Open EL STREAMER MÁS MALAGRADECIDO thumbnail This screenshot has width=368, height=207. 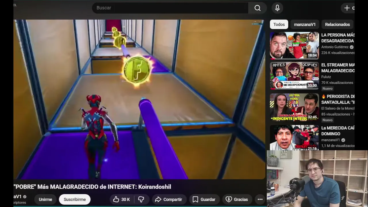[294, 75]
